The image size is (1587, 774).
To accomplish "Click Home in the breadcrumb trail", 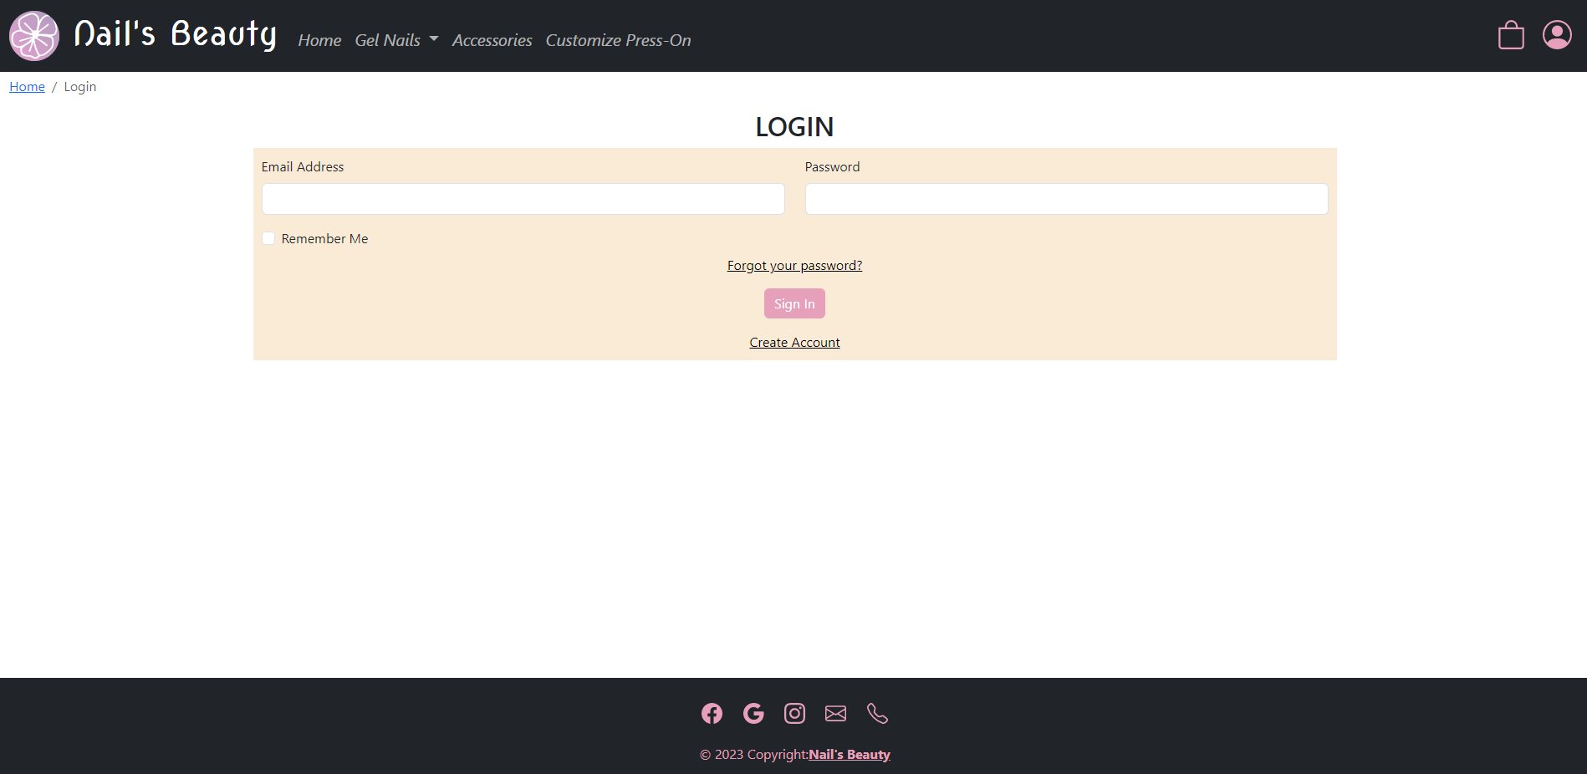I will 27,86.
